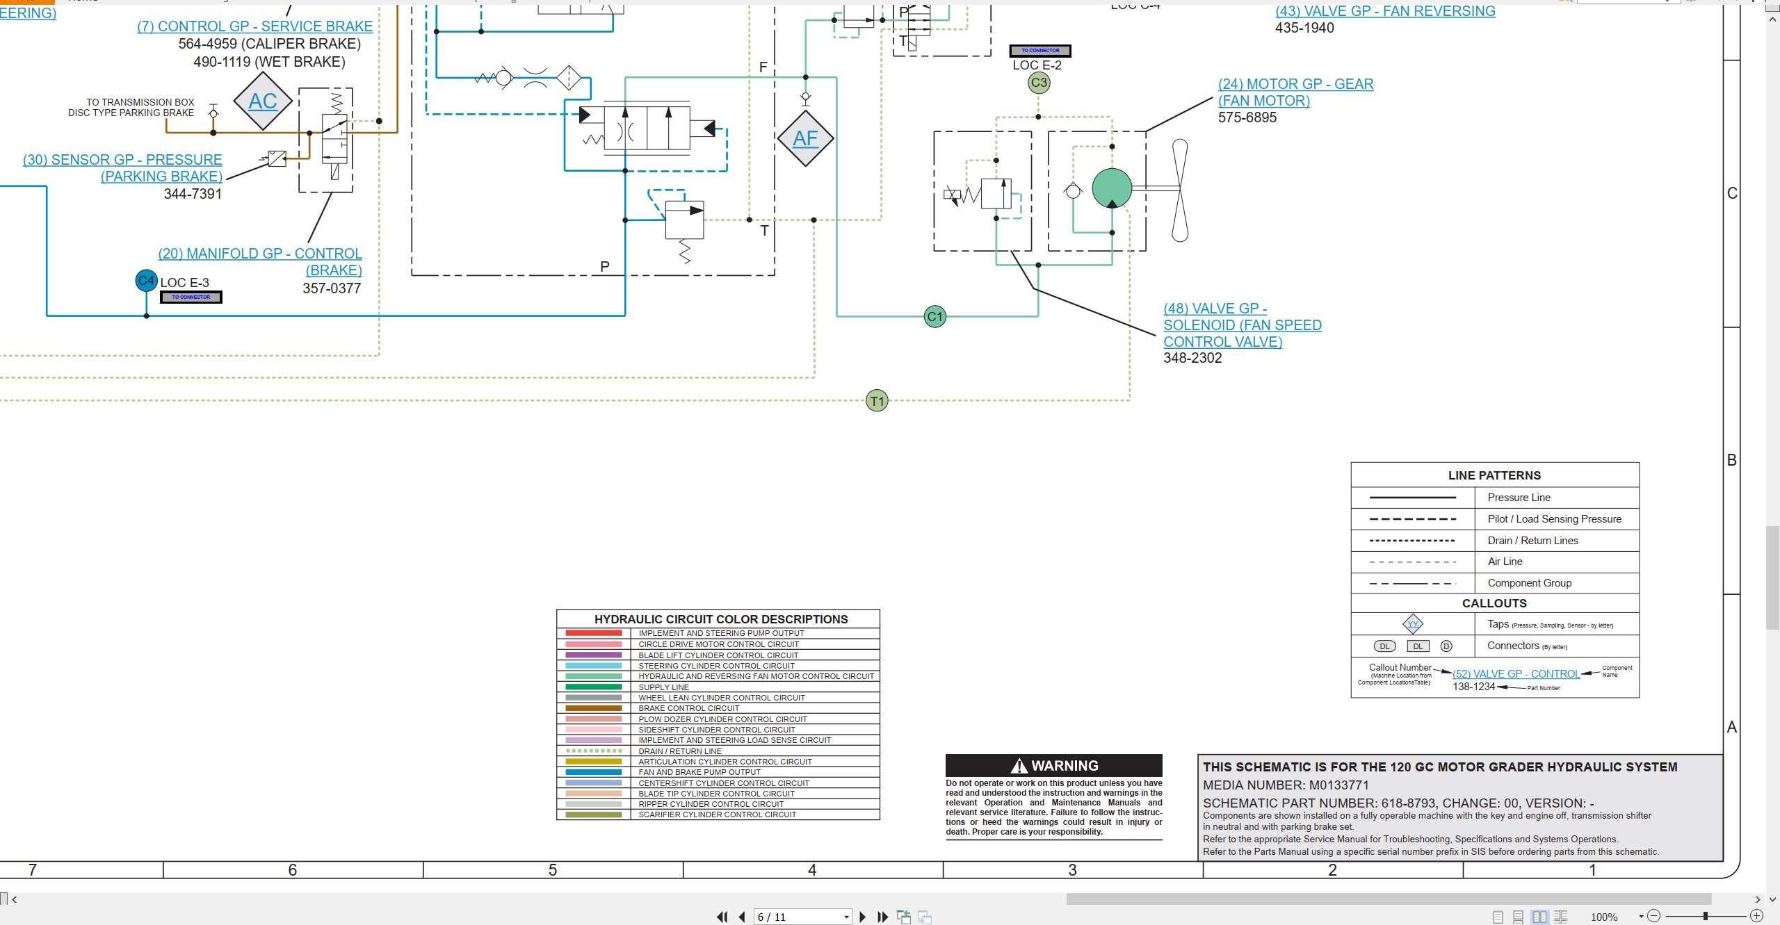The image size is (1780, 925).
Task: Switch to continuous page layout
Action: (x=1519, y=917)
